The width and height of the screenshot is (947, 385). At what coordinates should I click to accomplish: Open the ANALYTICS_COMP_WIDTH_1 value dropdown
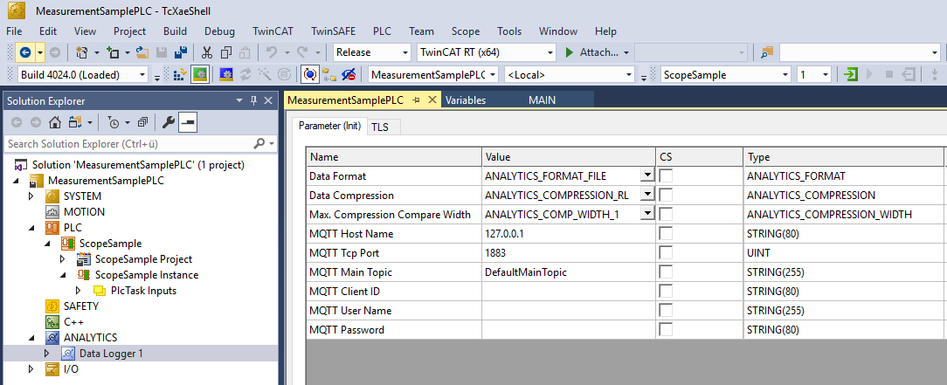coord(647,213)
